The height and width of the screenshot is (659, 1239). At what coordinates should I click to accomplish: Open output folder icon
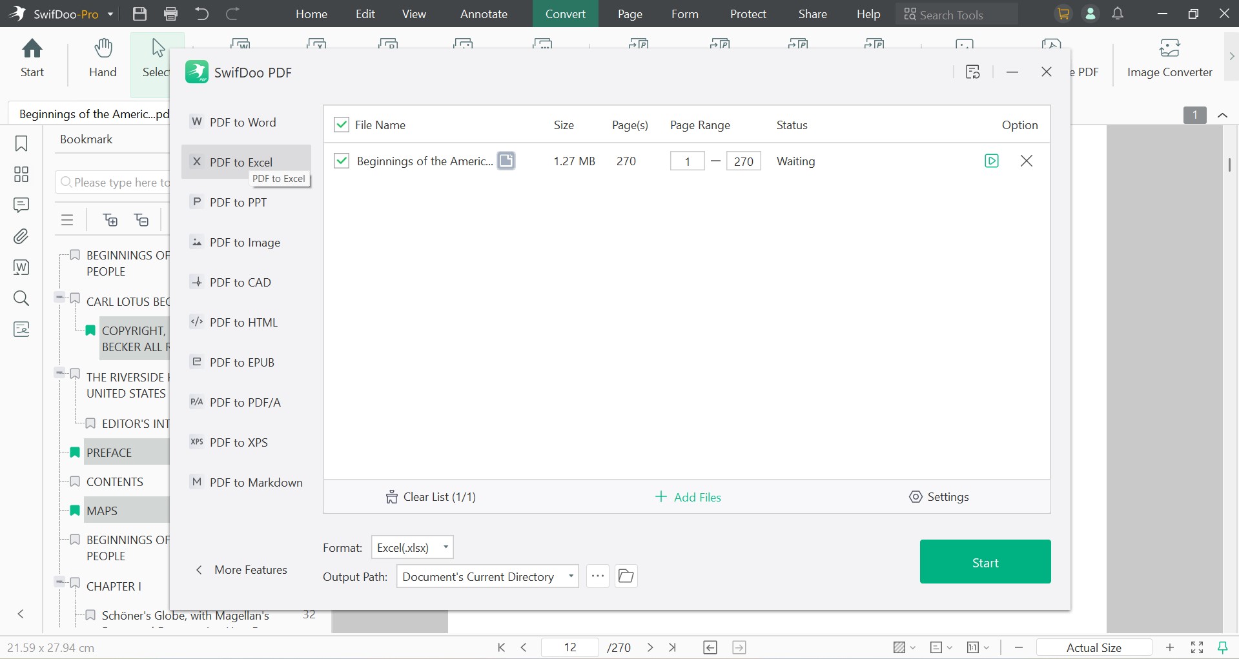tap(626, 576)
